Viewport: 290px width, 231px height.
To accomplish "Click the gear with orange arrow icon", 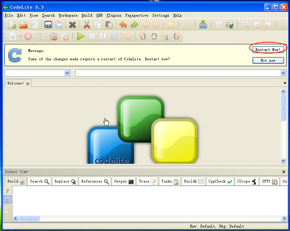I will [x=53, y=37].
